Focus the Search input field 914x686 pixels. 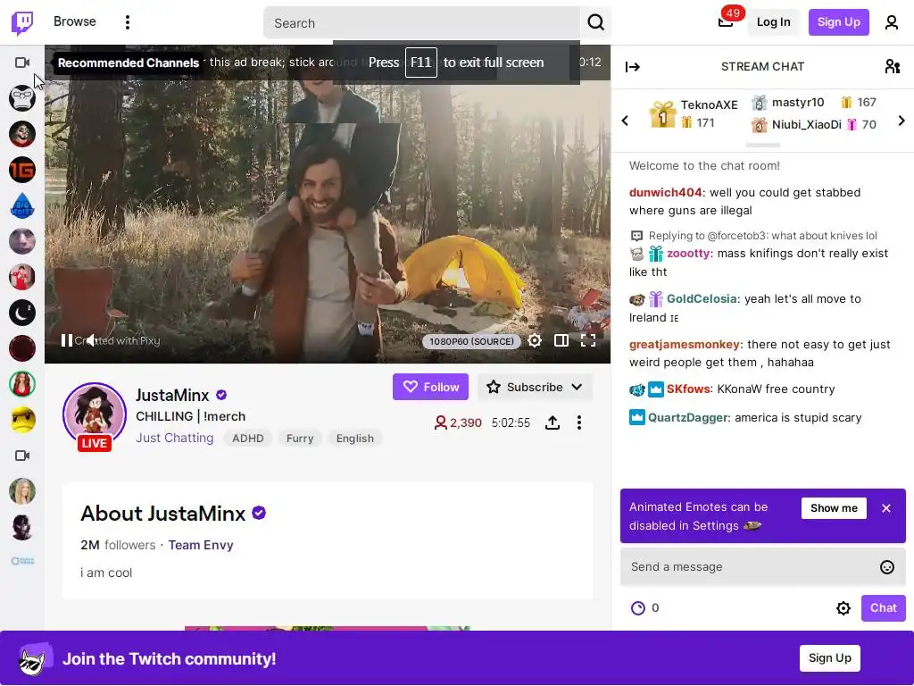[421, 22]
